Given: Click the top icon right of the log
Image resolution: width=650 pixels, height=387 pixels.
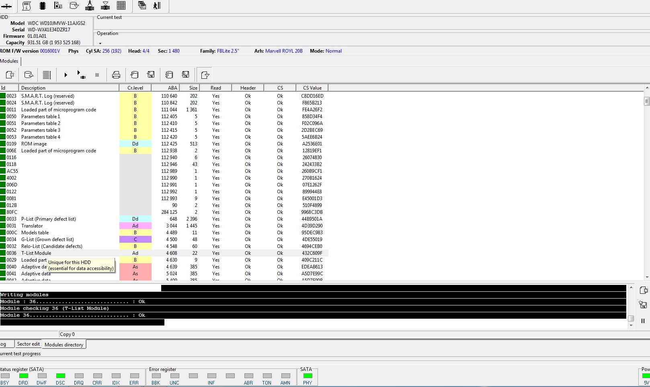Looking at the screenshot, I should [x=643, y=290].
